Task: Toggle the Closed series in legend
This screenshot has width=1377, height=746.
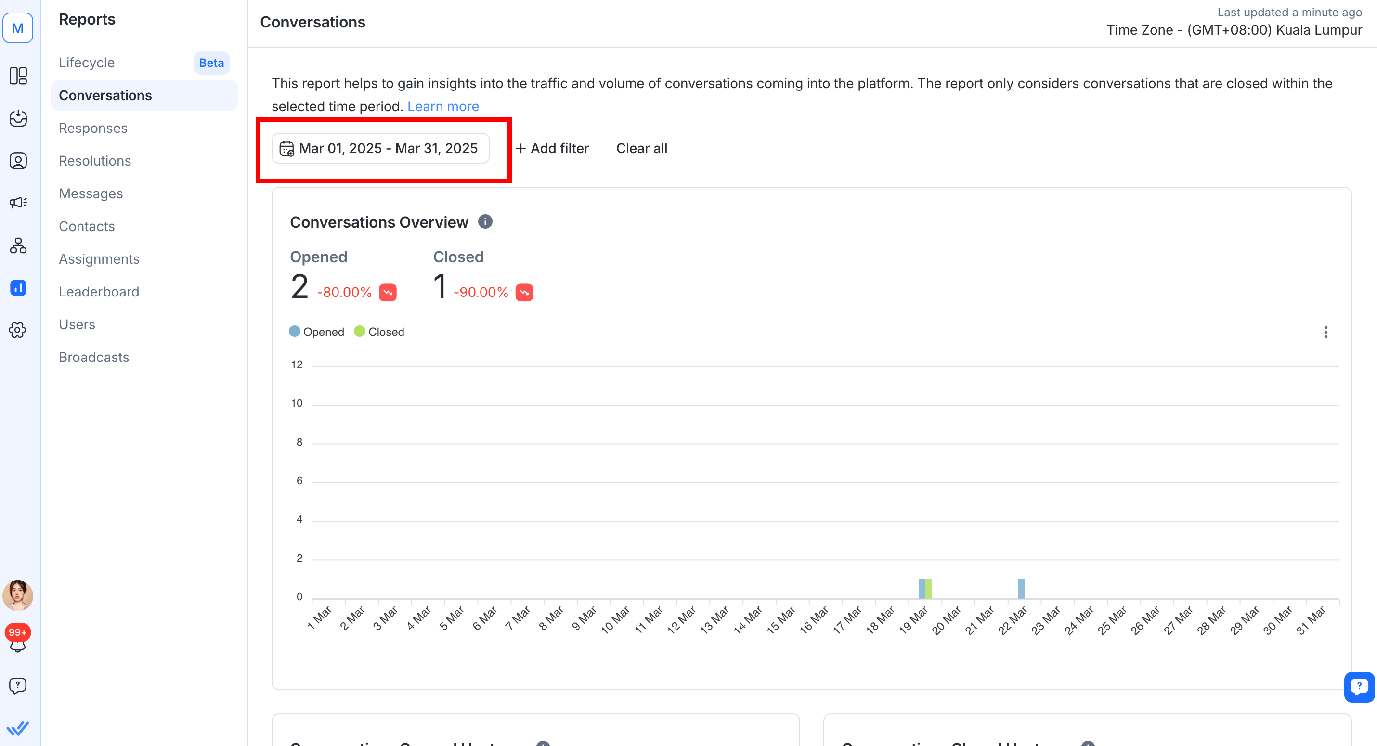Action: click(x=379, y=332)
